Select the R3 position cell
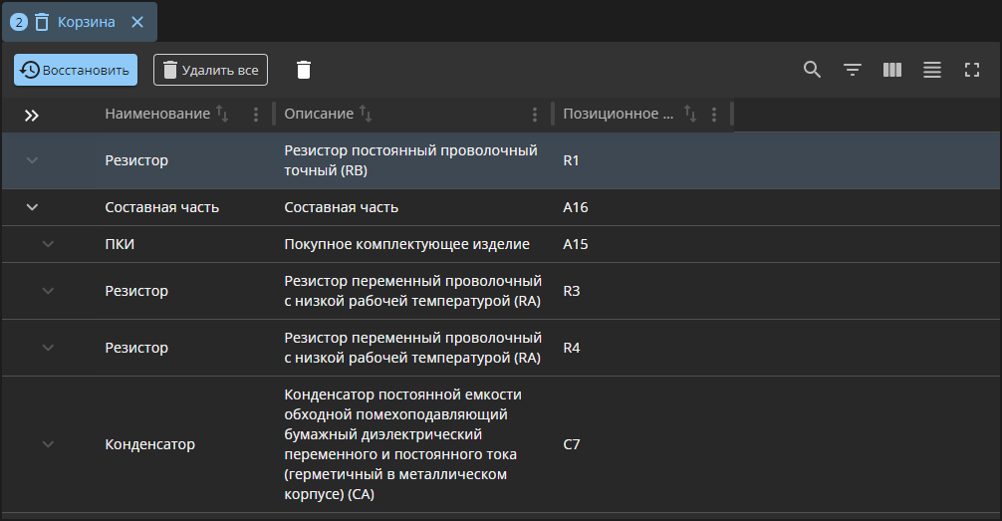This screenshot has height=521, width=1002. pos(572,291)
